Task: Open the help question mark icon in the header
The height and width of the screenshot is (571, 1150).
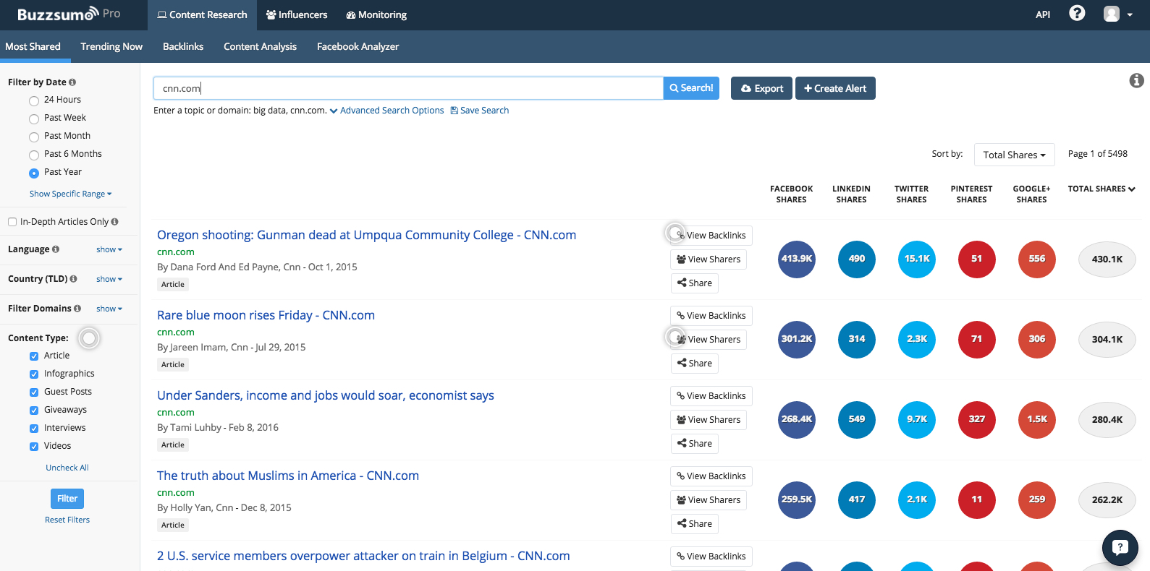Action: point(1077,13)
